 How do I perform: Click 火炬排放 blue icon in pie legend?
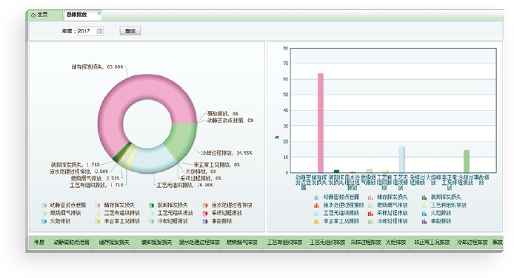click(44, 221)
